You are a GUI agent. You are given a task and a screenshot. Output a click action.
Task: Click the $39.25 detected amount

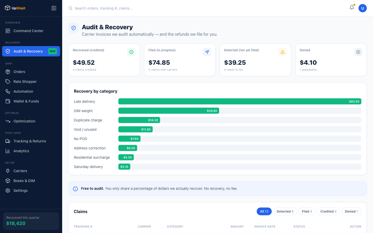coord(235,63)
